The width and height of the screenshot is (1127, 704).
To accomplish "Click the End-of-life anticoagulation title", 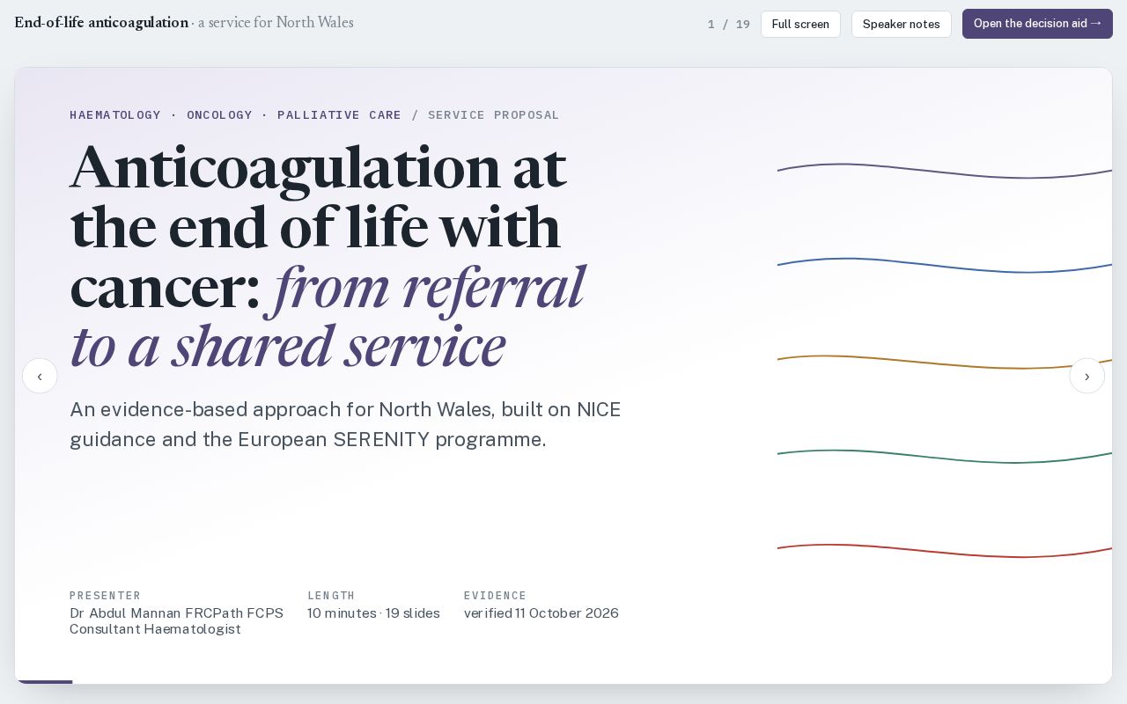I will pos(101,23).
